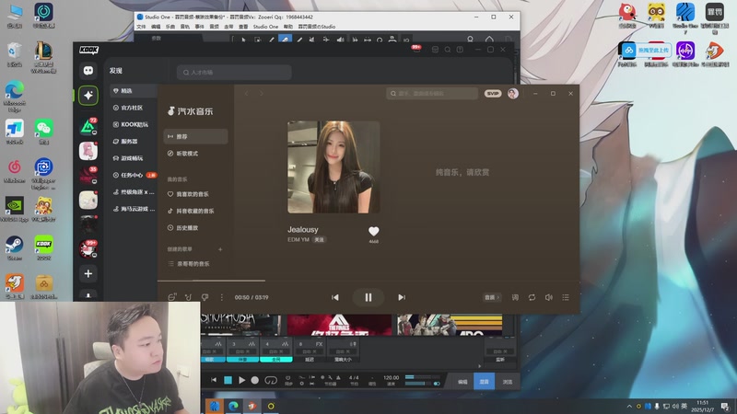This screenshot has height=414, width=737.
Task: Select the Range tool in Studio One toolbar
Action: (x=257, y=40)
